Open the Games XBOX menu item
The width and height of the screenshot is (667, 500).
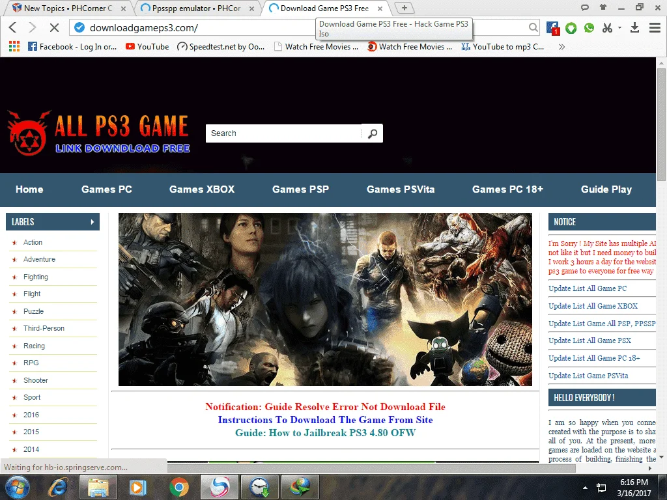[202, 189]
